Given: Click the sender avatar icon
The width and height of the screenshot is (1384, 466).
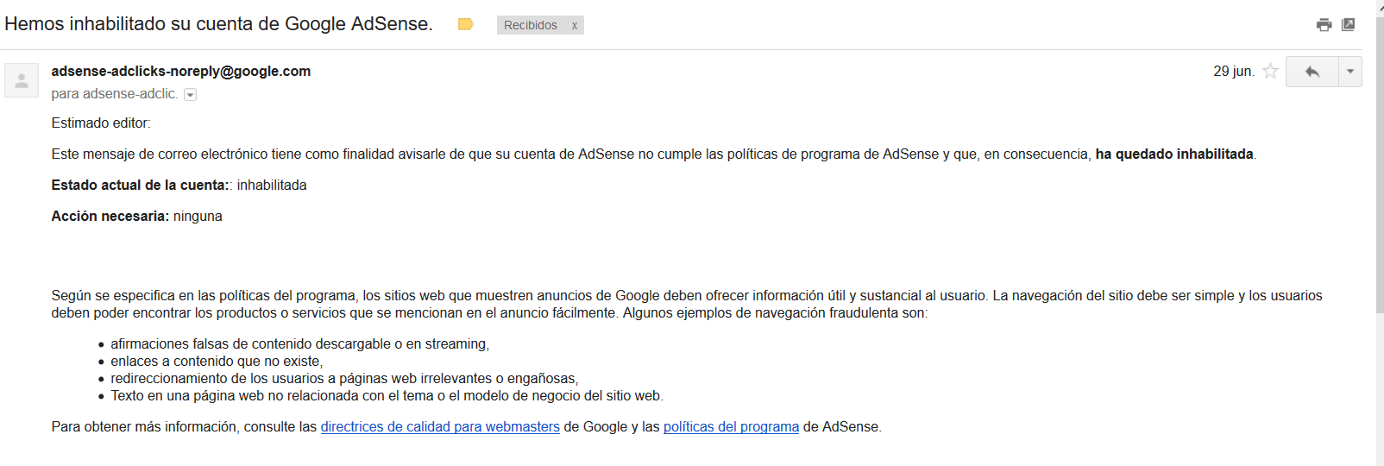Looking at the screenshot, I should pyautogui.click(x=22, y=80).
